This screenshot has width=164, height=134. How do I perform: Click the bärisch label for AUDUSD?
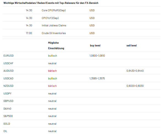pos(52,71)
